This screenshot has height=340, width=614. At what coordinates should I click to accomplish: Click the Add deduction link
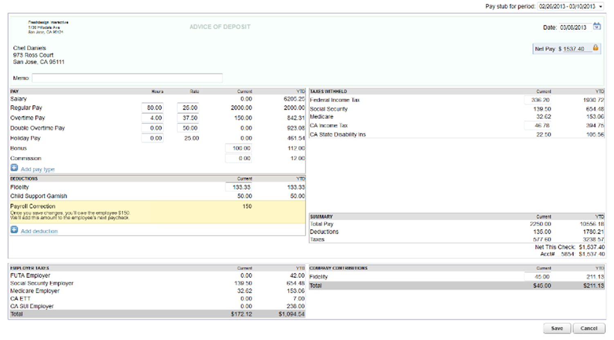click(x=39, y=231)
